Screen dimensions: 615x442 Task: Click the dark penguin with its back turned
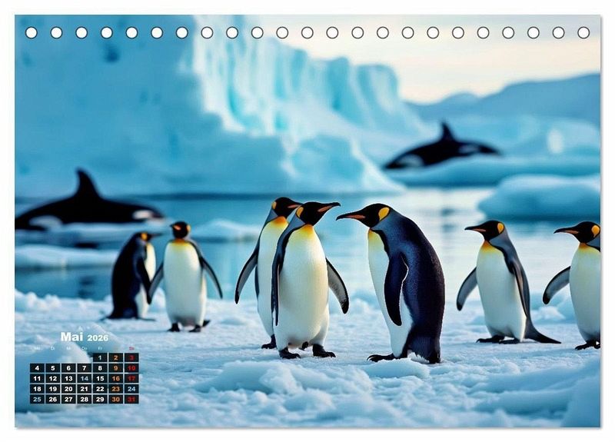131,277
